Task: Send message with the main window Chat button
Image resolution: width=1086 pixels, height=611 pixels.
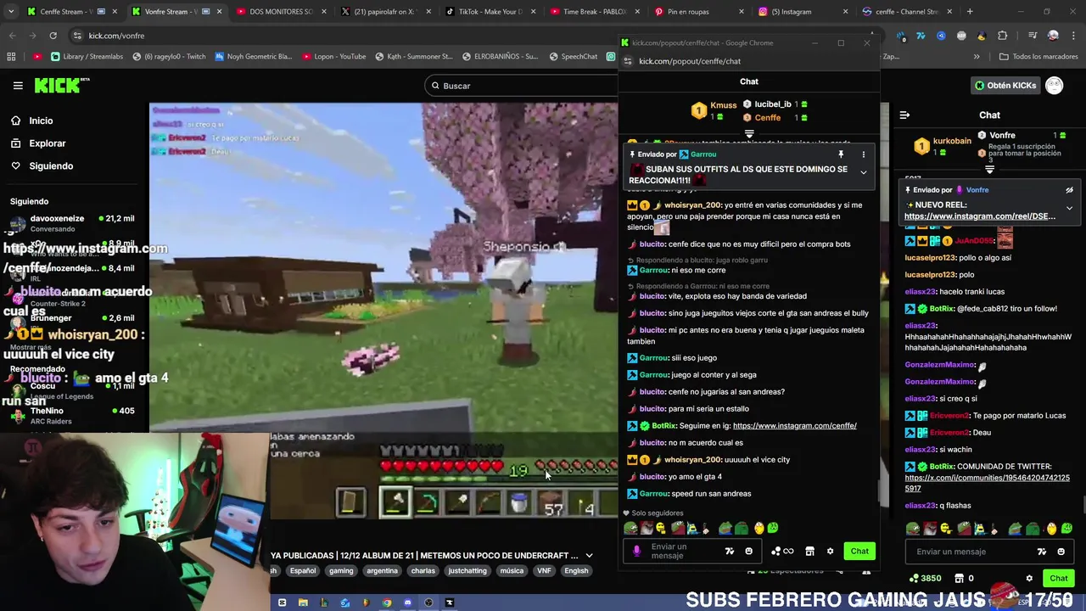Action: click(x=1058, y=579)
